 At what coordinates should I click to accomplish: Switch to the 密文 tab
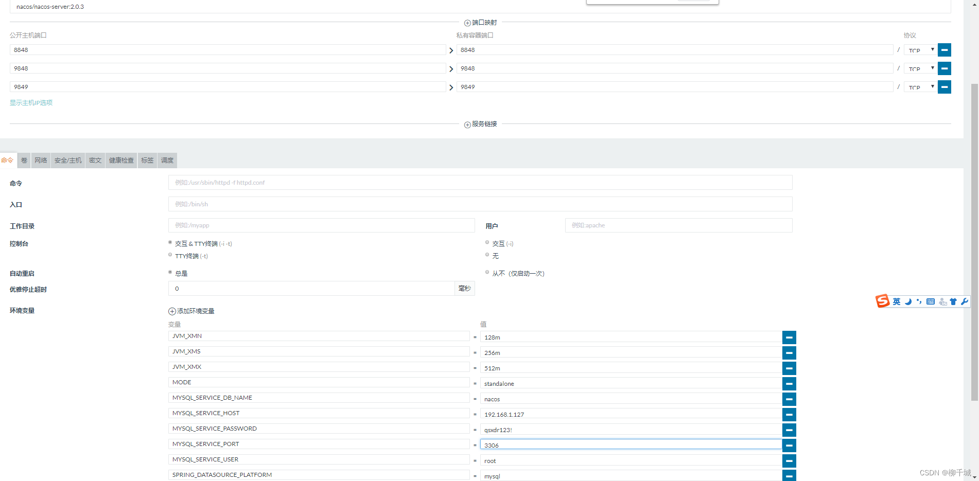pyautogui.click(x=95, y=161)
